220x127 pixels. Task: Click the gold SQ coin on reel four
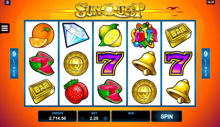144,91
